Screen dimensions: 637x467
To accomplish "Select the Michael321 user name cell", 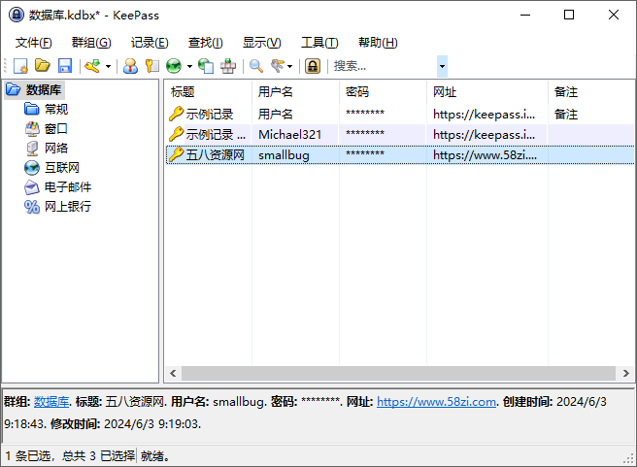I will coord(289,134).
